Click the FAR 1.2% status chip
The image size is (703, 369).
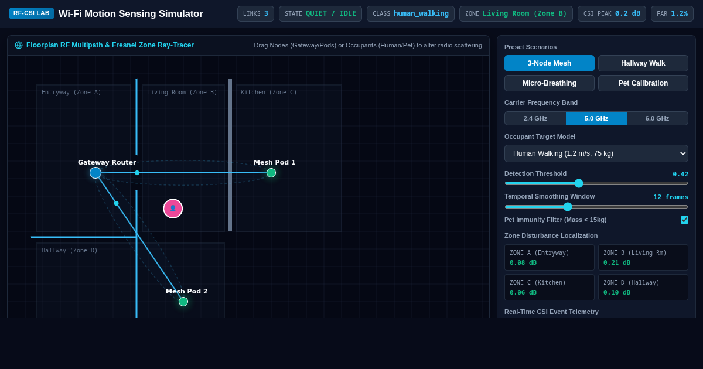[x=672, y=13]
